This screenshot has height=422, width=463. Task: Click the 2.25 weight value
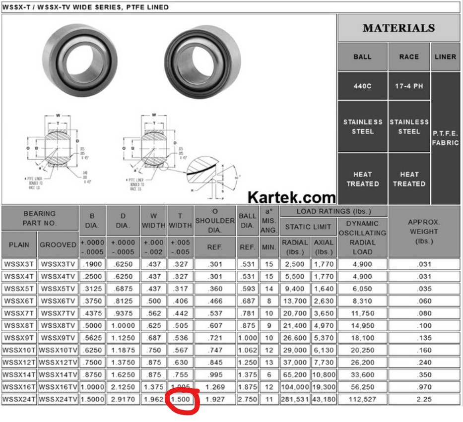(424, 399)
